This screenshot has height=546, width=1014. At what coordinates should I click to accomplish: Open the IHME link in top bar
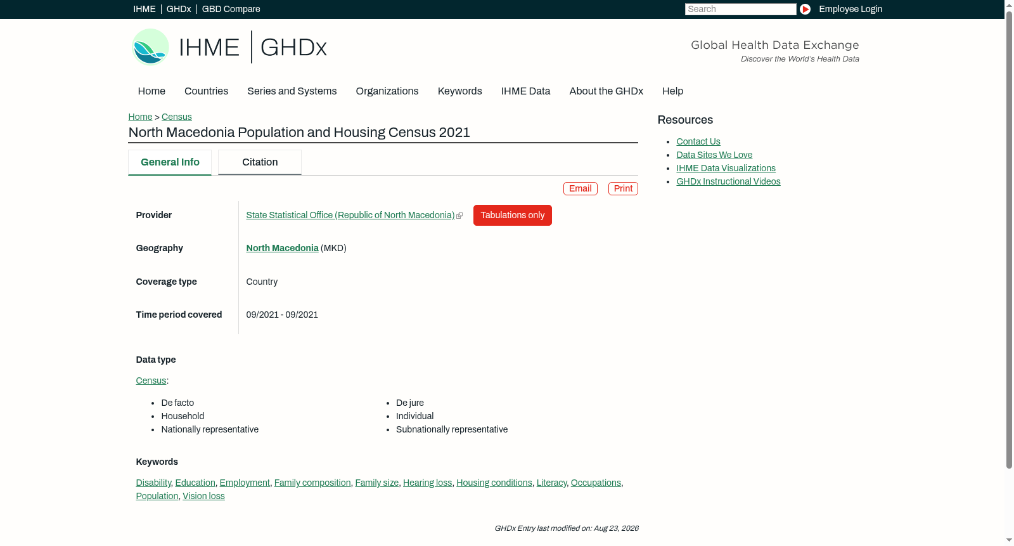click(x=144, y=9)
